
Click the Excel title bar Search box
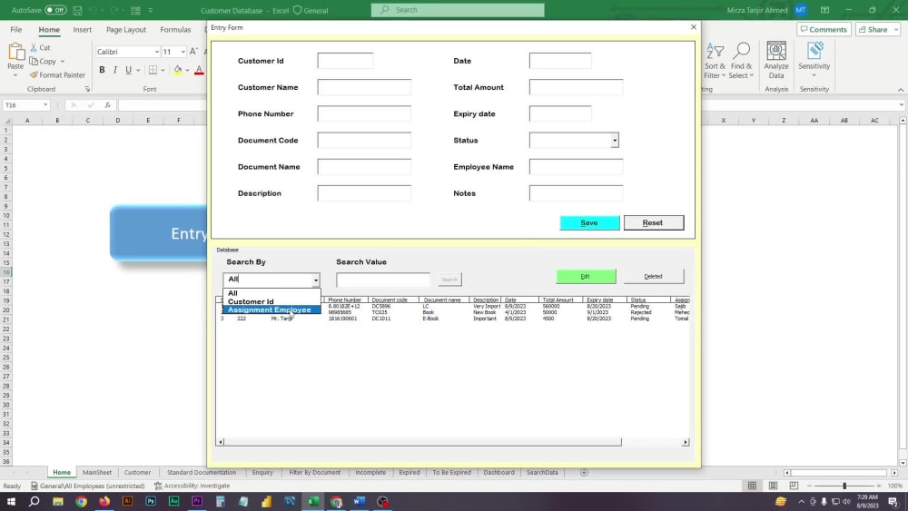click(458, 10)
